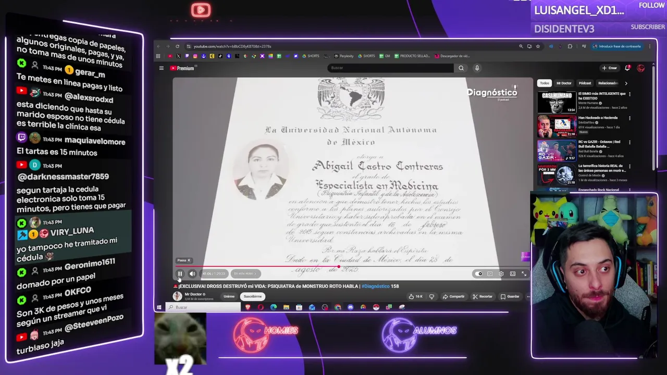Screen dimensions: 667x375
Task: Like the video showing 16 K likes
Action: 416,296
